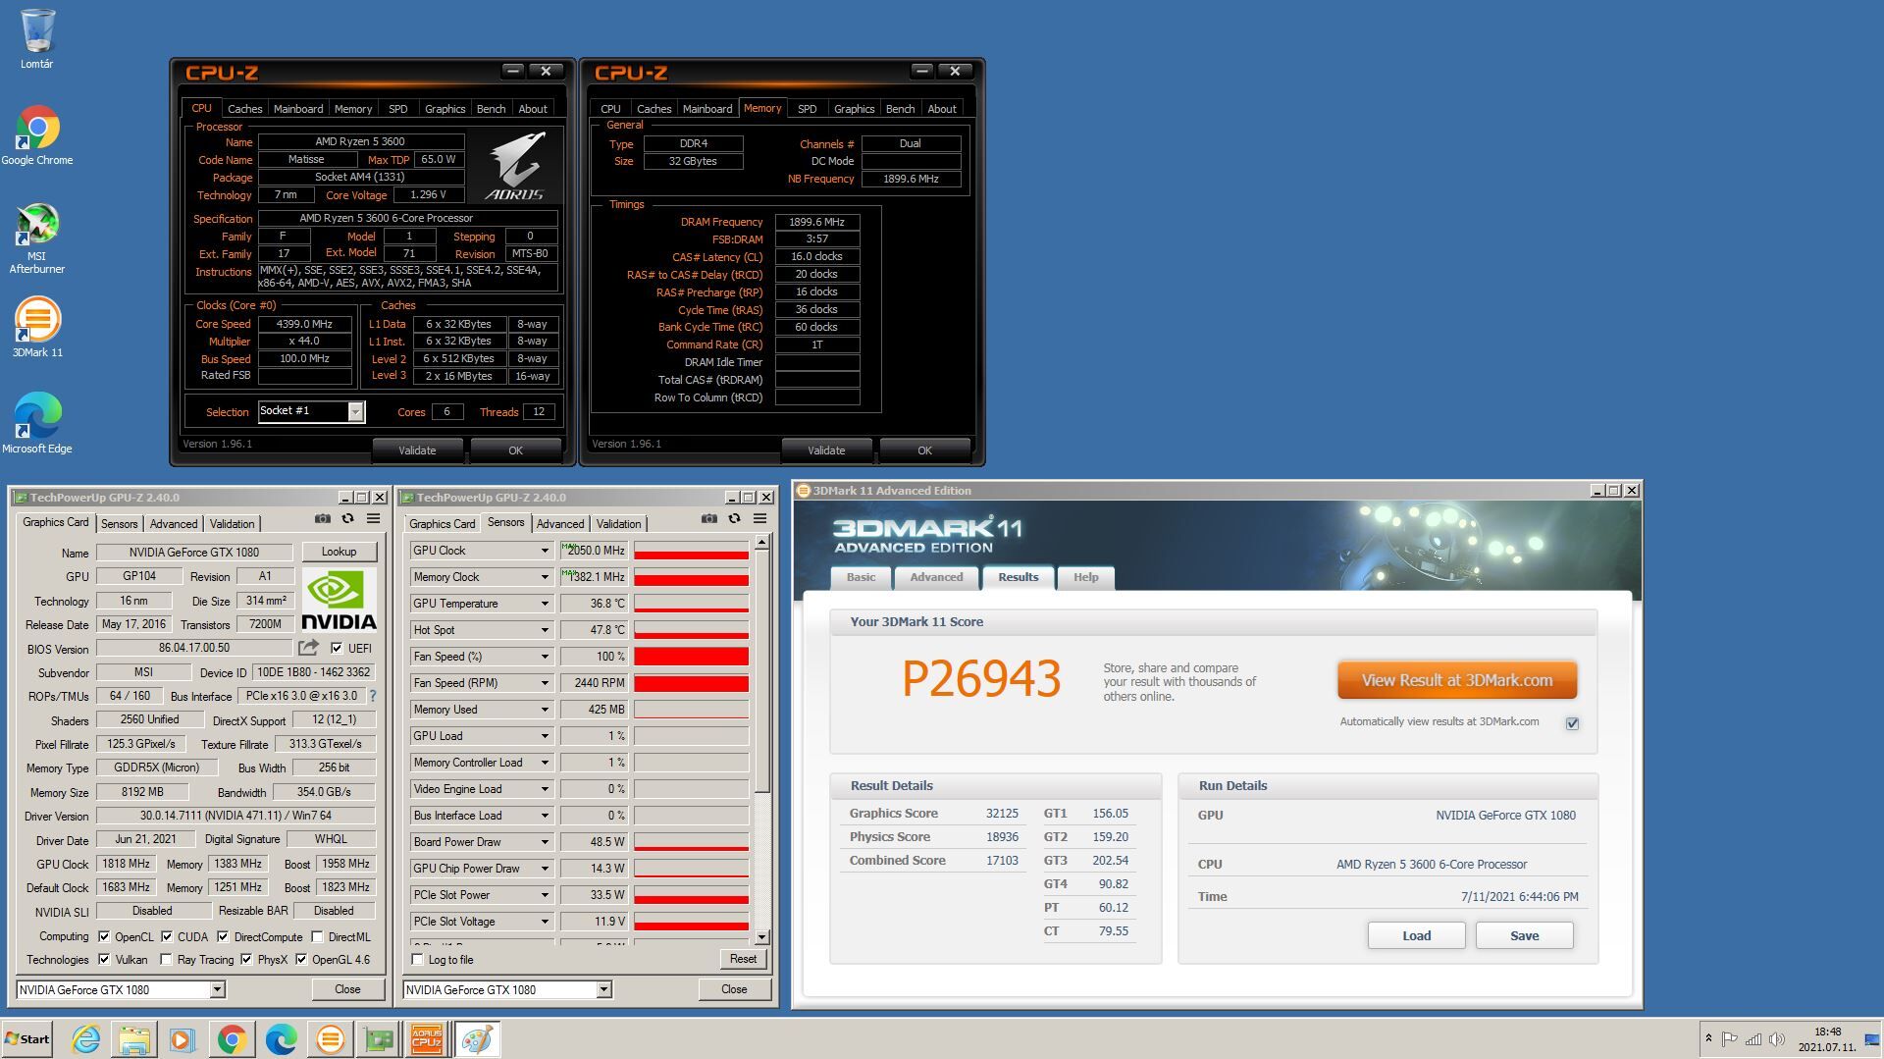Viewport: 1884px width, 1059px height.
Task: Open Internet Explorer from the taskbar
Action: tap(85, 1039)
